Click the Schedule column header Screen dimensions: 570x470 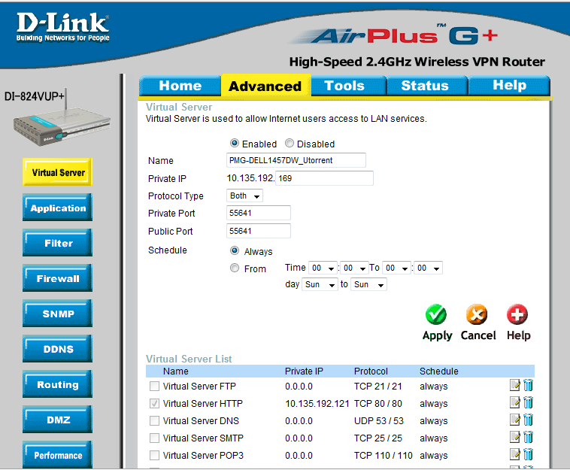coord(438,371)
